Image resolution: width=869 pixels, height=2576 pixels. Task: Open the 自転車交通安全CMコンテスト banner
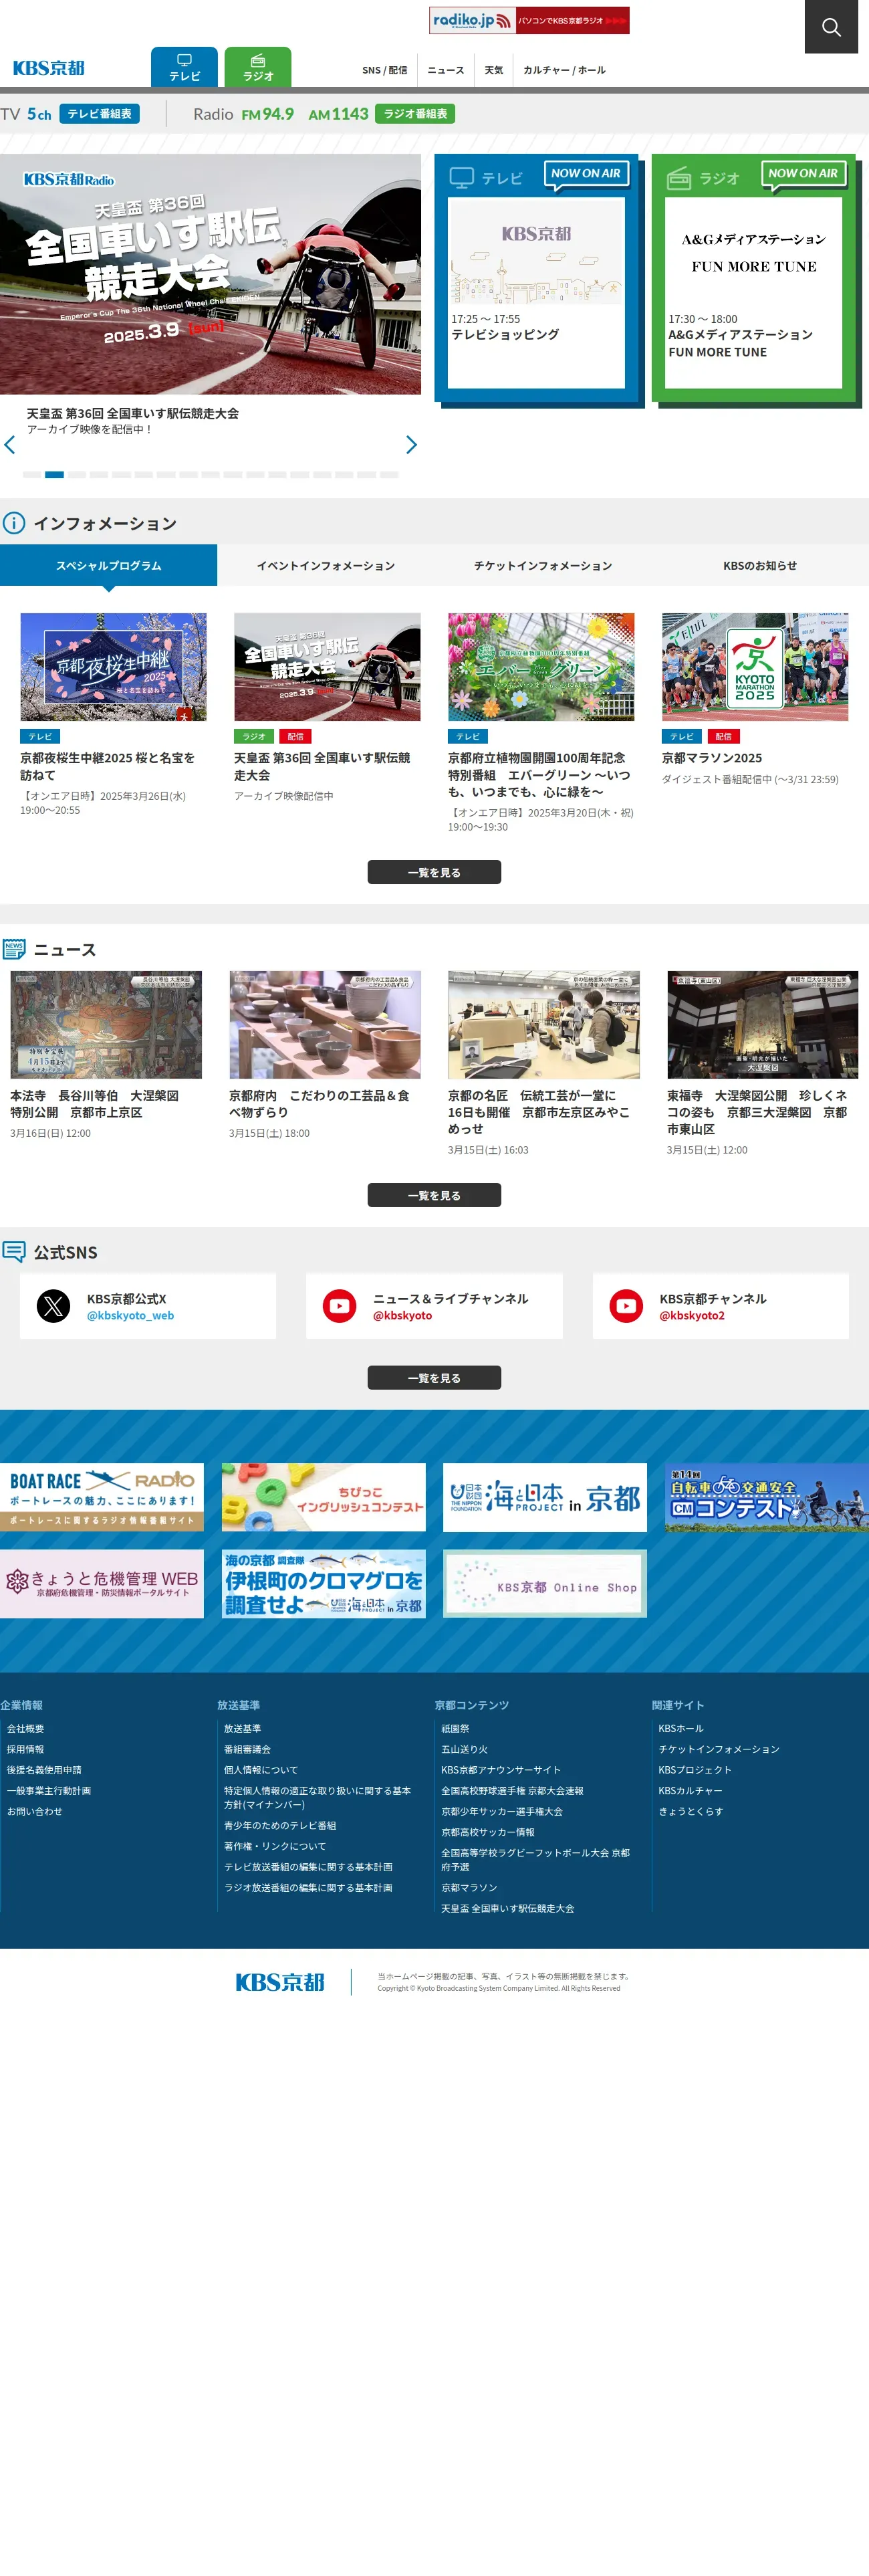point(767,1497)
